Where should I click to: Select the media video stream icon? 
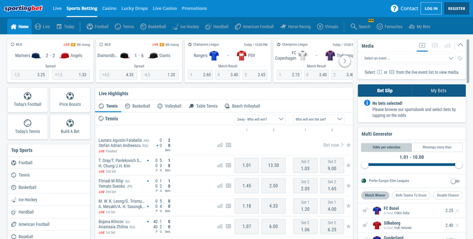(x=422, y=45)
